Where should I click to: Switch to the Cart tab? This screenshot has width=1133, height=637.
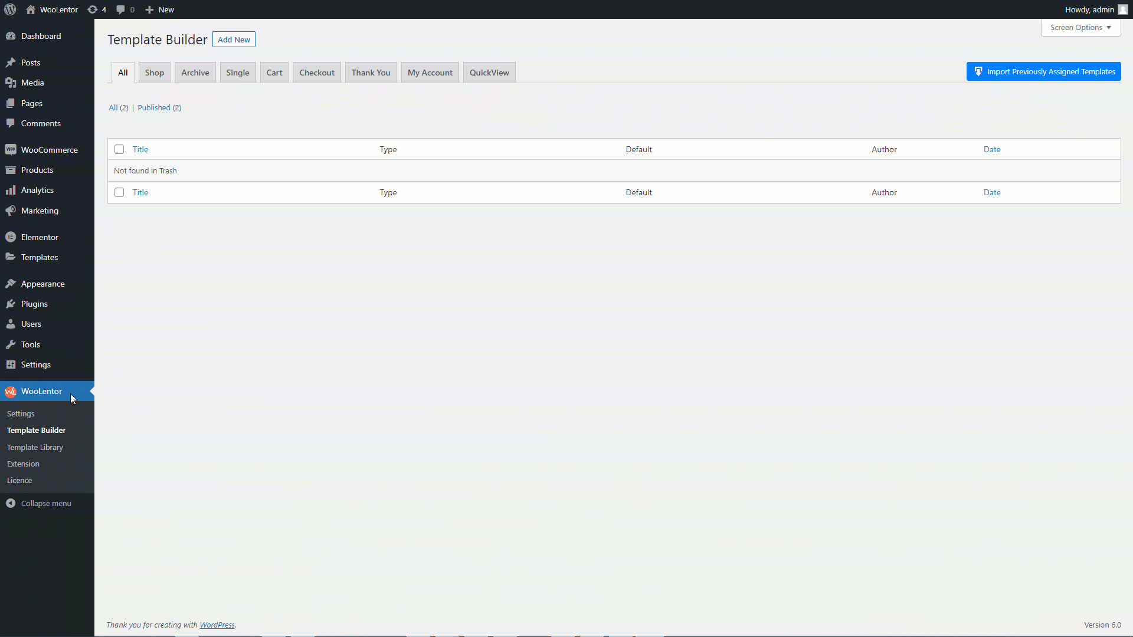(x=274, y=73)
